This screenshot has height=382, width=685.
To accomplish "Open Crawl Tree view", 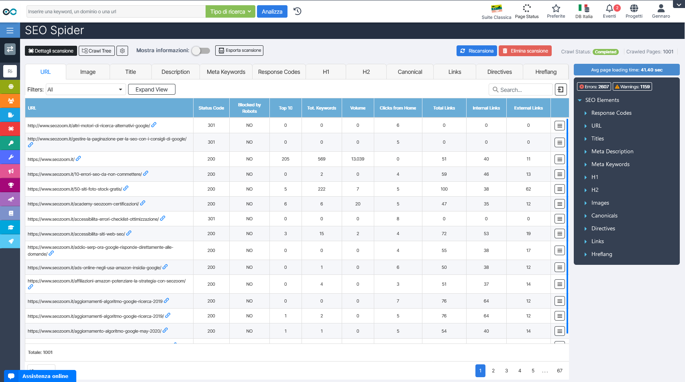I will (97, 51).
